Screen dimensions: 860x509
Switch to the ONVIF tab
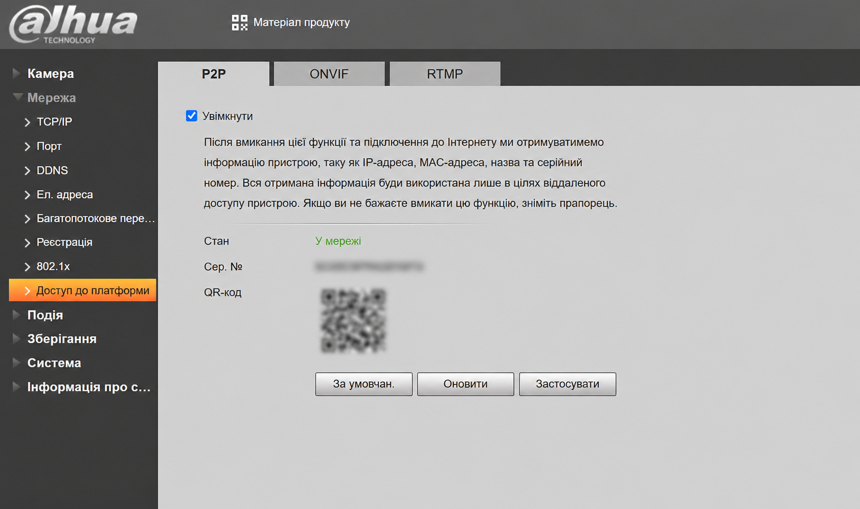pos(329,74)
